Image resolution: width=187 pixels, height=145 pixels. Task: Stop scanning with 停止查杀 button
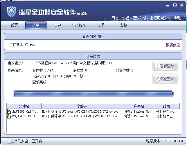[165, 78]
